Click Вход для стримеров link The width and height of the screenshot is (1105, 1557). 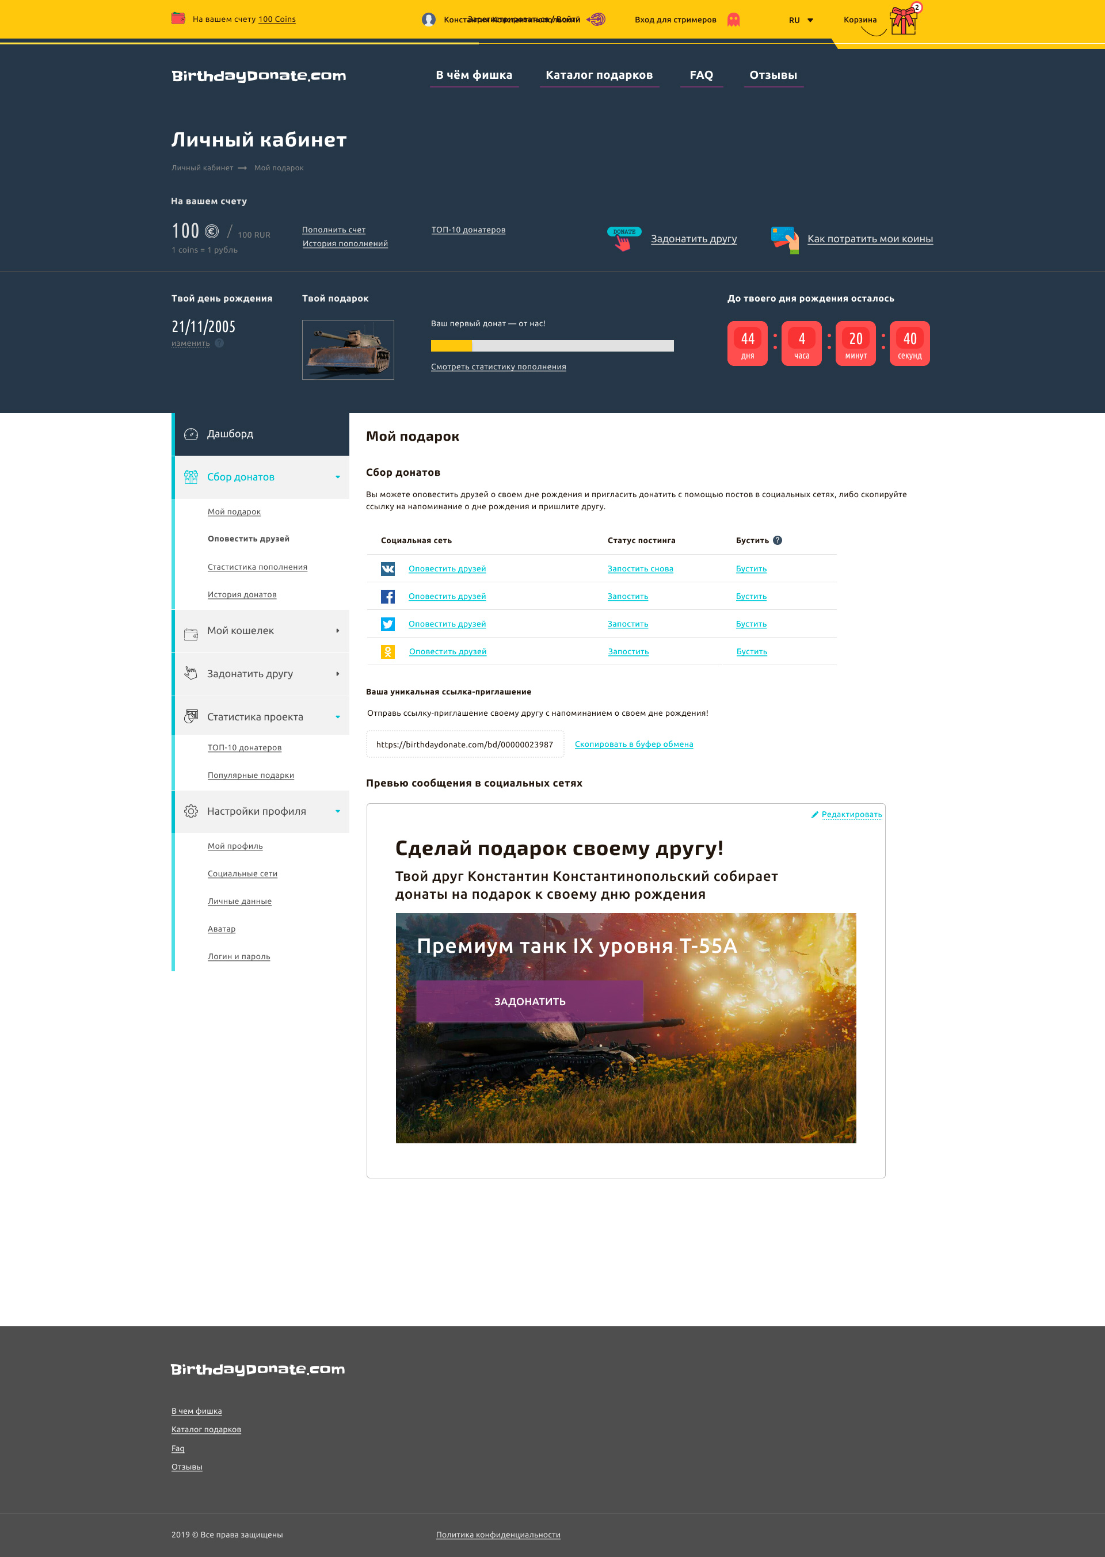point(675,20)
